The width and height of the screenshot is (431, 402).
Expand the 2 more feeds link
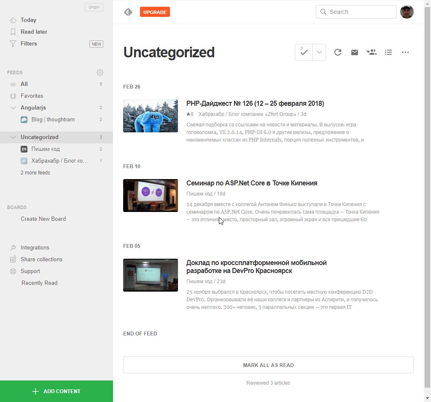[x=35, y=173]
